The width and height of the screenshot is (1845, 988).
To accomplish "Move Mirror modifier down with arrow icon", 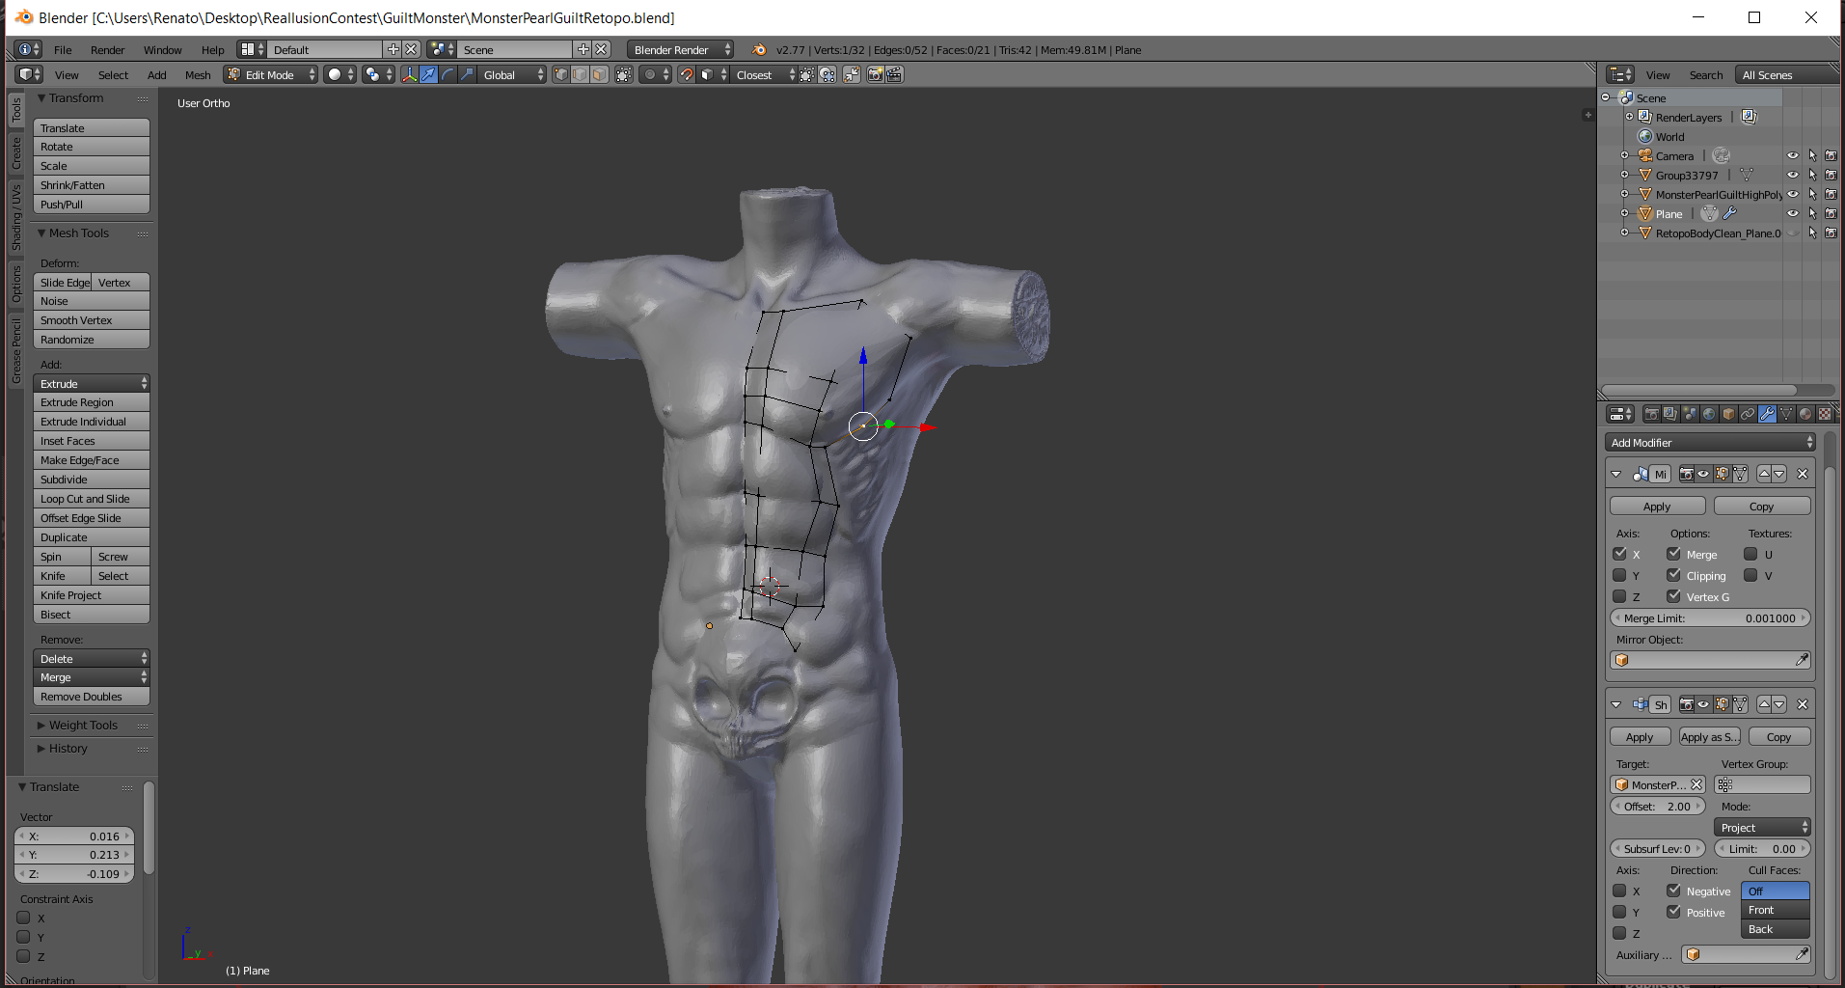I will (1779, 474).
